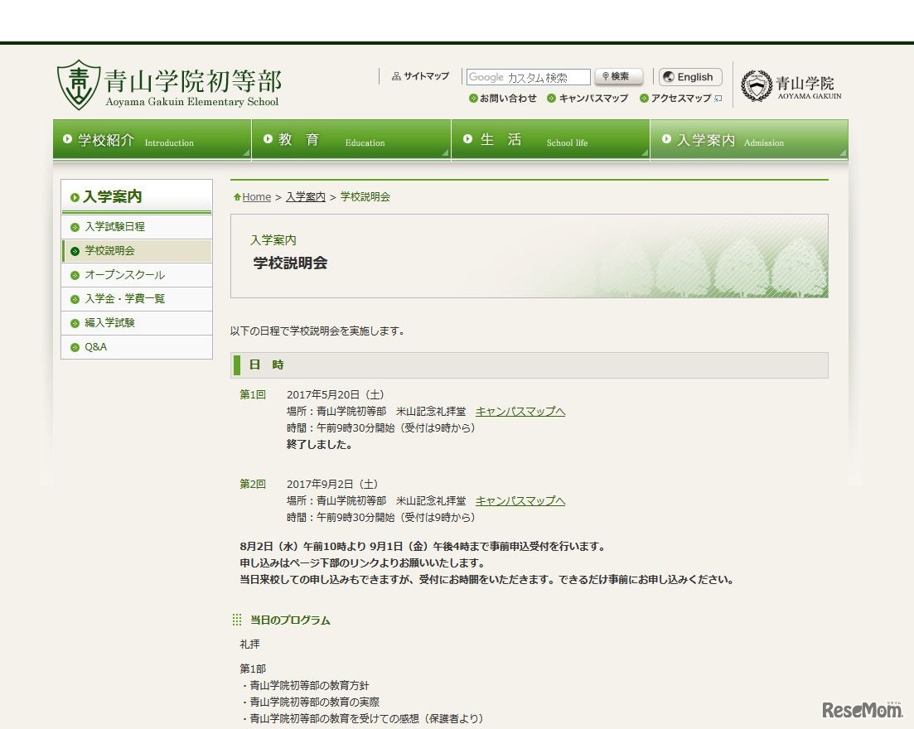This screenshot has height=729, width=914.
Task: Click the globe icon on the English button
Action: (x=669, y=76)
